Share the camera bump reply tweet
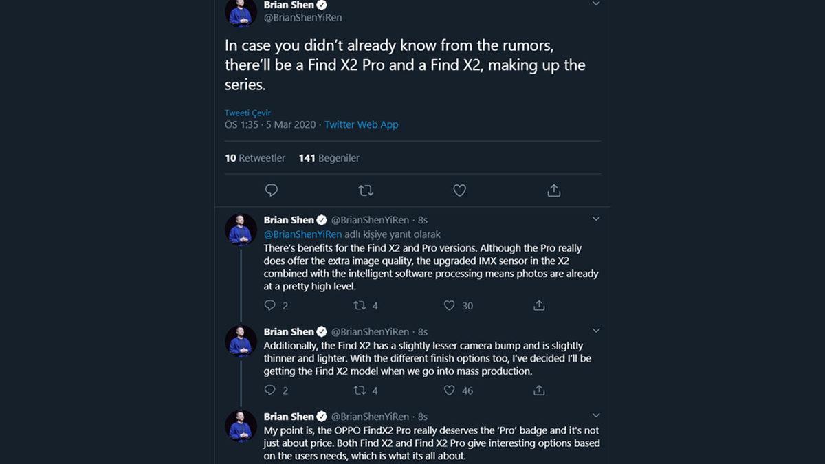This screenshot has height=464, width=825. (539, 390)
